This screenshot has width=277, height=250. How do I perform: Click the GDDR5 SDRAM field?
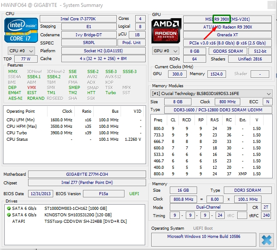228,51
